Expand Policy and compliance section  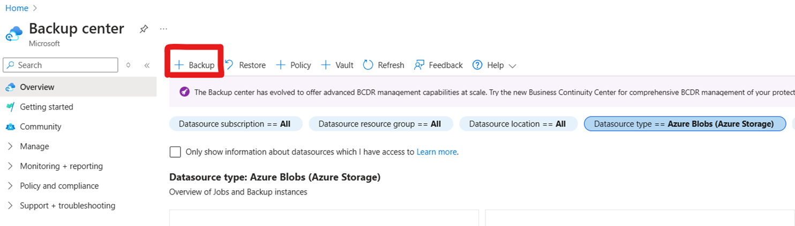click(59, 186)
